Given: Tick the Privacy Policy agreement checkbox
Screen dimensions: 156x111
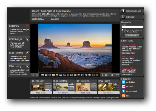Looking at the screenshot, I should coord(123,30).
